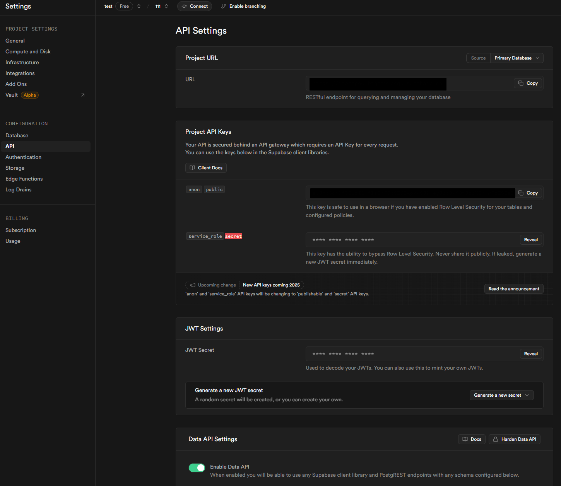Click the API Settings heading
This screenshot has width=561, height=486.
[201, 31]
